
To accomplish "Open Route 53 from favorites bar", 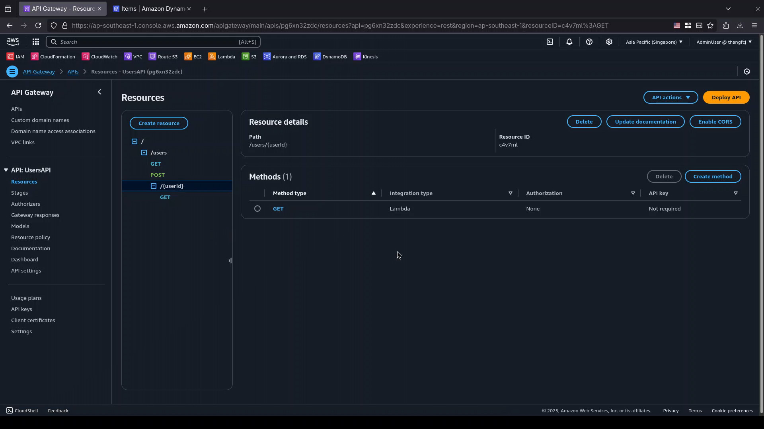I will coord(163,57).
